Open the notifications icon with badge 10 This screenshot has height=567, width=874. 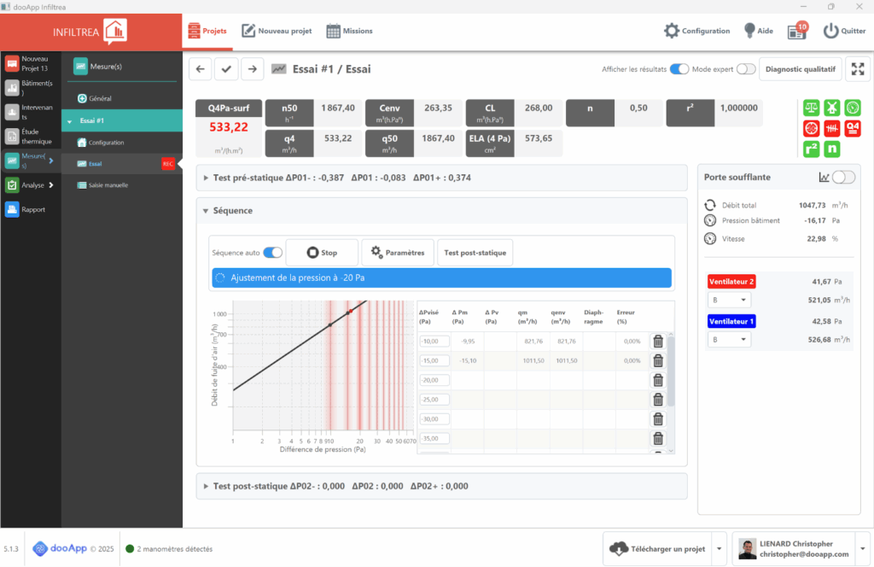click(x=797, y=31)
